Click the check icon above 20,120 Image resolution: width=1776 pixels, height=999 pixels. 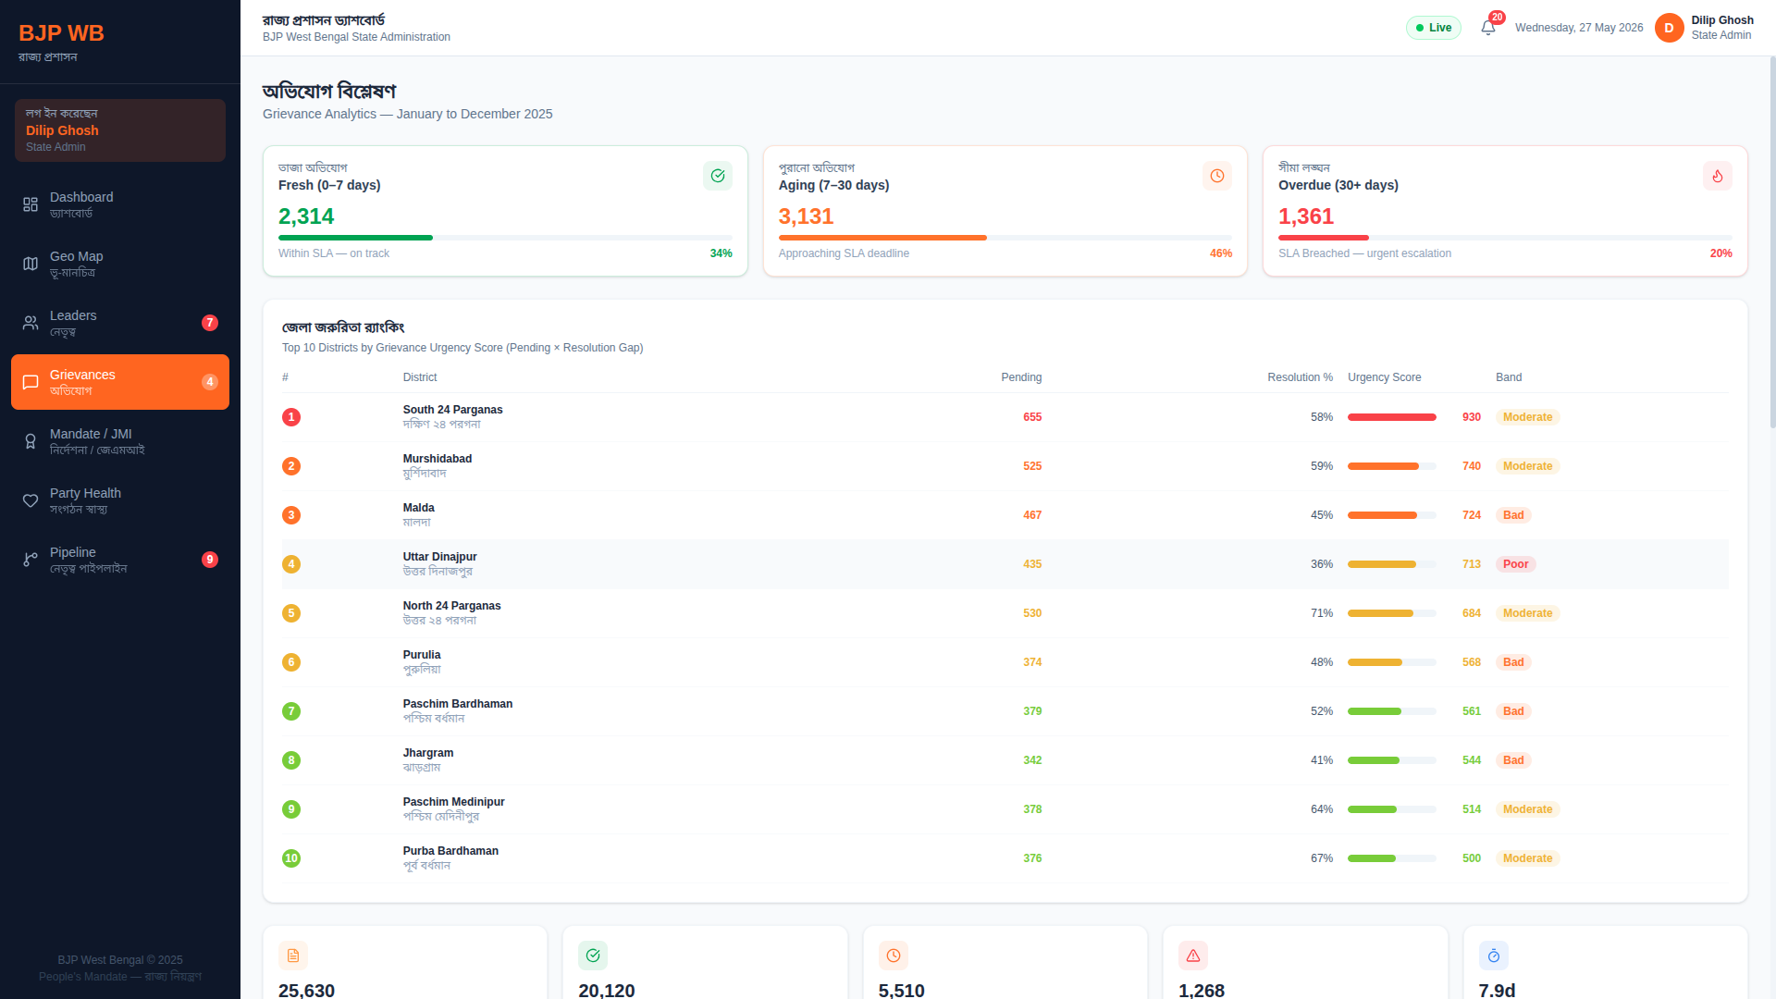coord(593,956)
